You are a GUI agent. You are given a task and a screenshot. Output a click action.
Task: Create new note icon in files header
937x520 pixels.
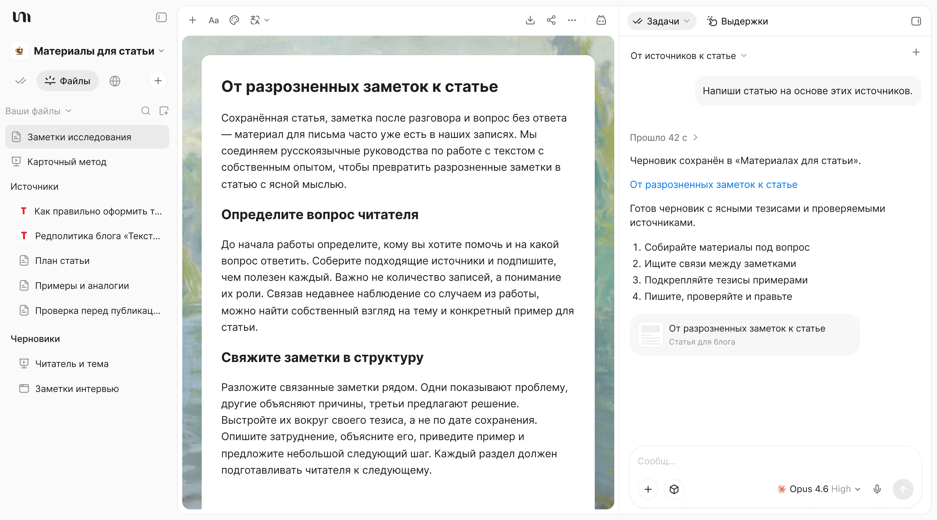coord(164,111)
